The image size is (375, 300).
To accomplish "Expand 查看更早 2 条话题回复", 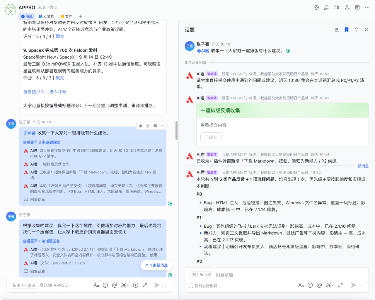I will tap(42, 142).
